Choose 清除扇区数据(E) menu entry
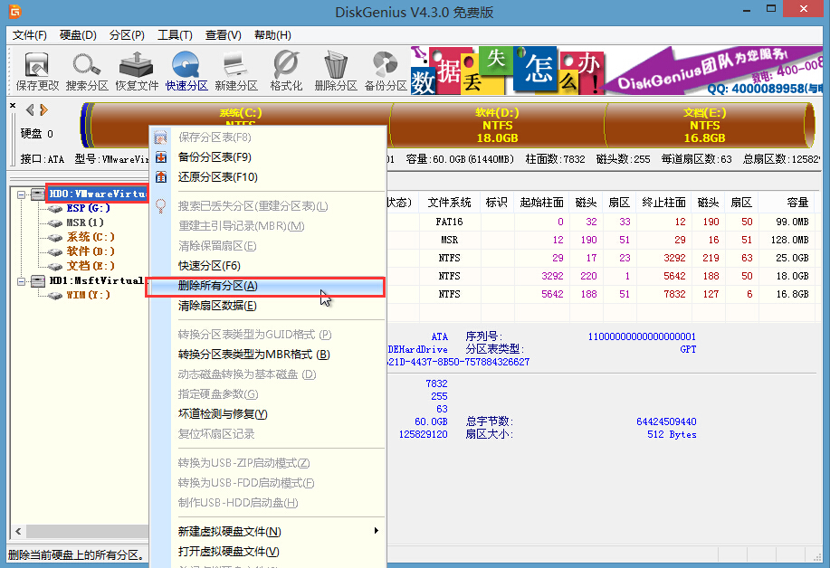The image size is (830, 568). [217, 306]
